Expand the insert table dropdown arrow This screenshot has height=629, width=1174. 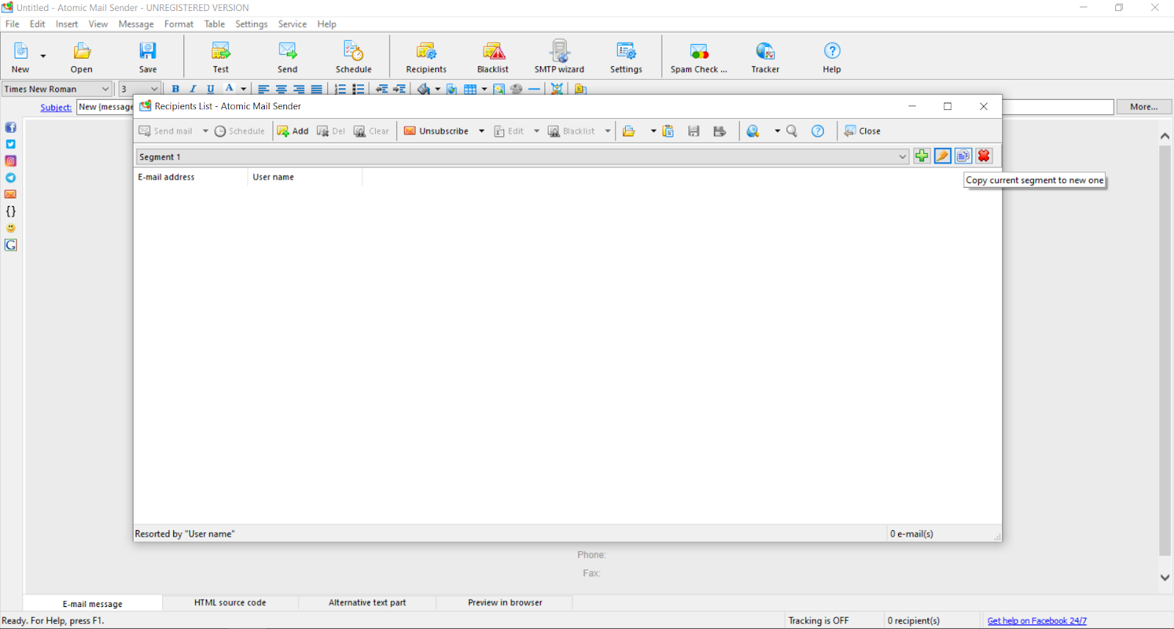[484, 89]
